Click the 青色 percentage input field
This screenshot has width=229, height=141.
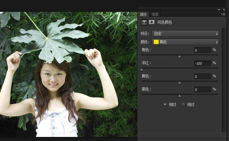(203, 50)
